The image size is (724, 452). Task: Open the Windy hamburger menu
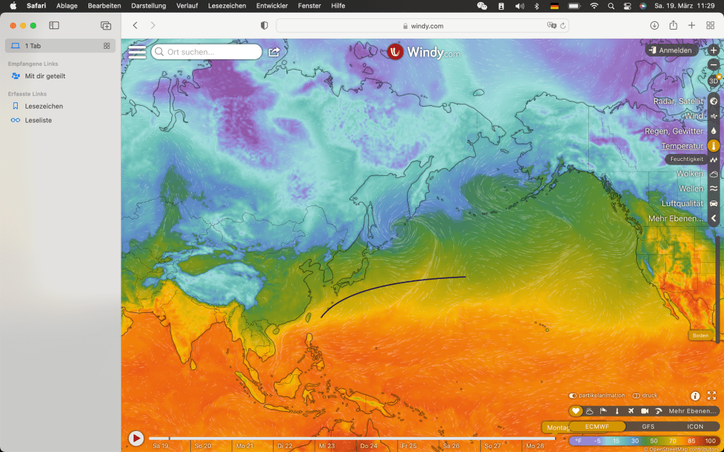pos(136,52)
